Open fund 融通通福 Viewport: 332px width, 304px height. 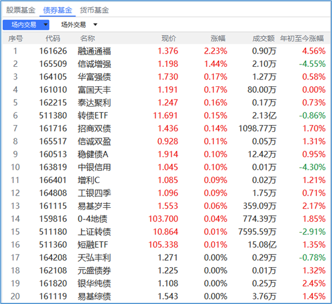(x=94, y=51)
